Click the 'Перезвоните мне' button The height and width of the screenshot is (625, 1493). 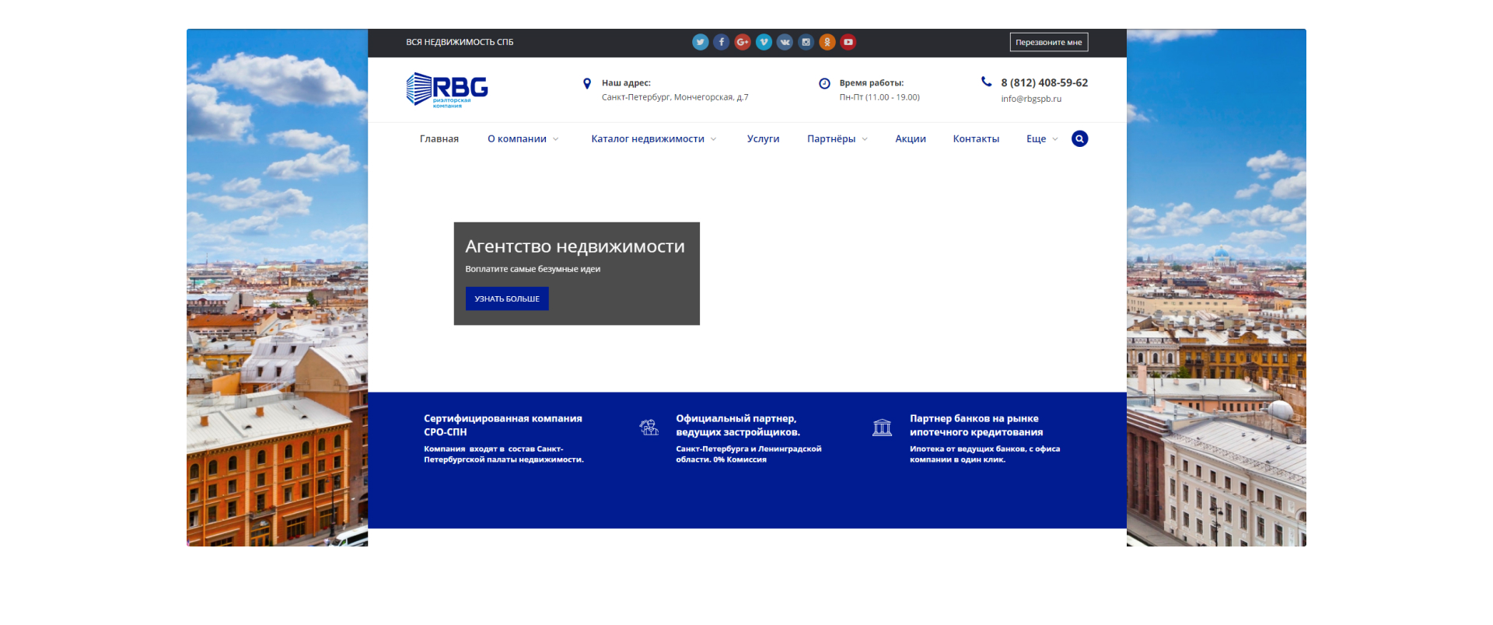[1048, 42]
